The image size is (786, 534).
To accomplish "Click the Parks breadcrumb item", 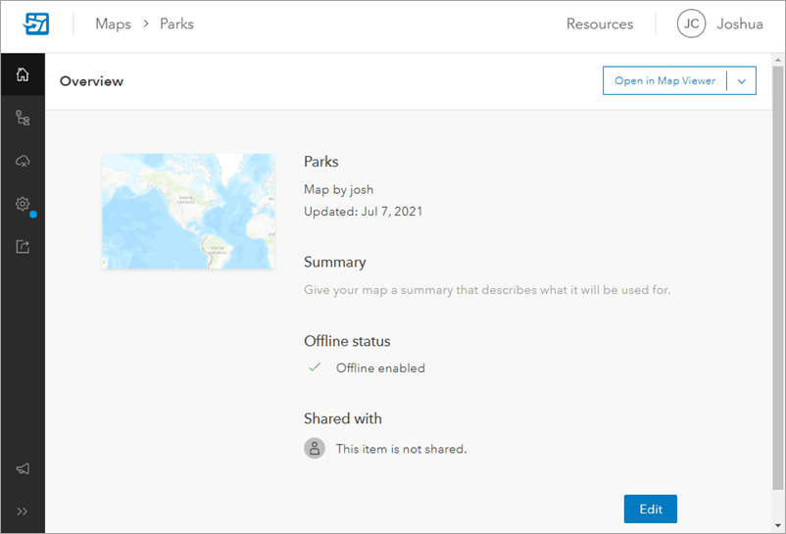I will pyautogui.click(x=177, y=24).
